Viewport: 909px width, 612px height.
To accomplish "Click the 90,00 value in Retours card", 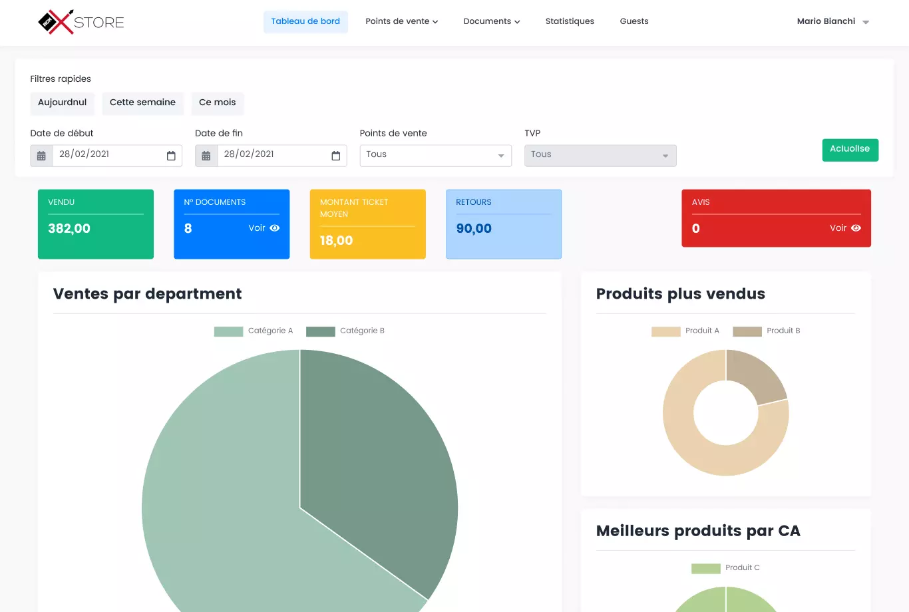I will click(x=474, y=229).
